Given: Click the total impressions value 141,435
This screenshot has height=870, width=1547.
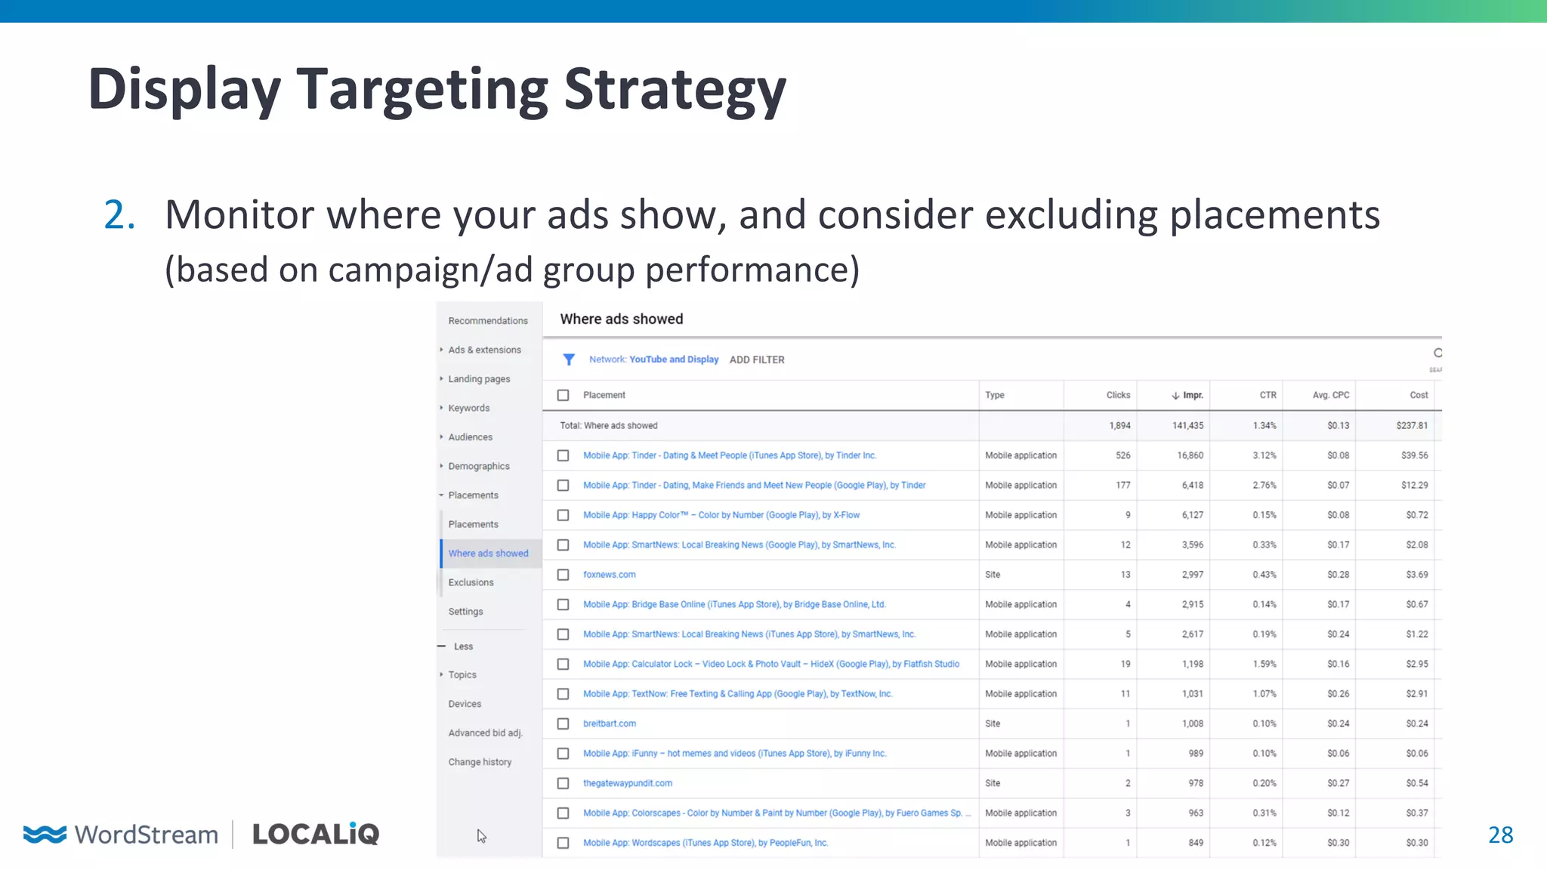Looking at the screenshot, I should (x=1187, y=426).
